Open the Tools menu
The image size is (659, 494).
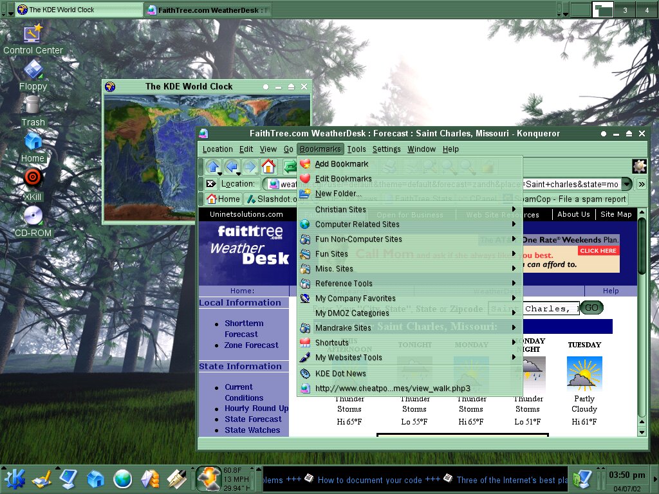[x=357, y=149]
